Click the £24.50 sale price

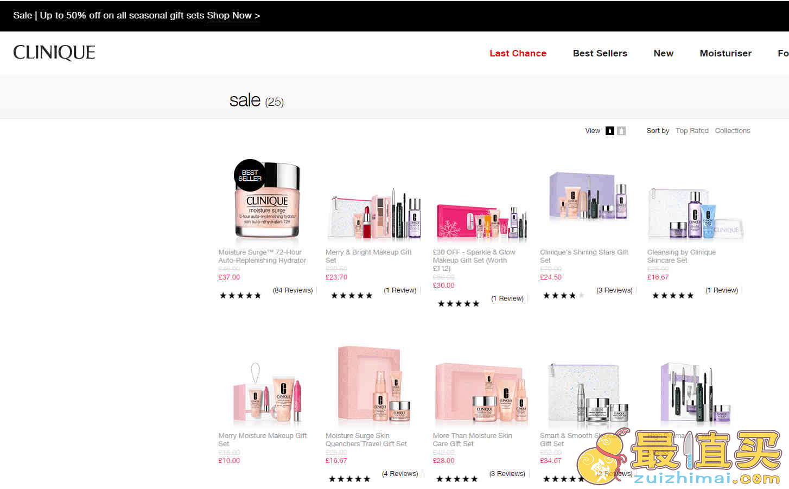tap(551, 277)
